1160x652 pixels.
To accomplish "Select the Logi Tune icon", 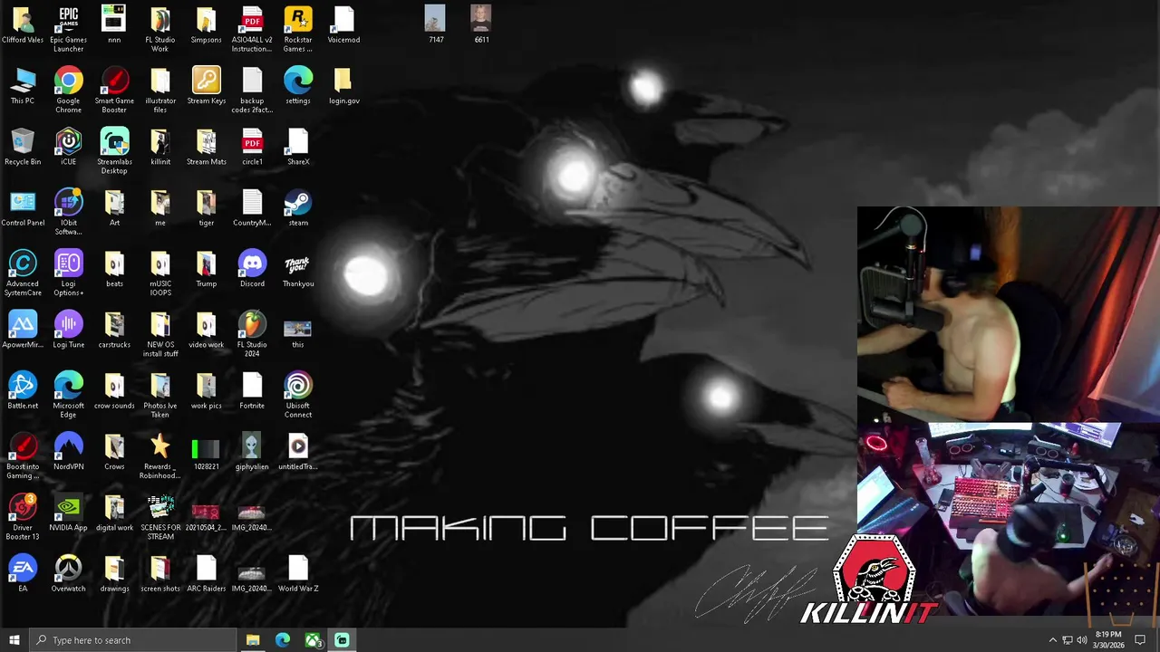I will coord(68,325).
